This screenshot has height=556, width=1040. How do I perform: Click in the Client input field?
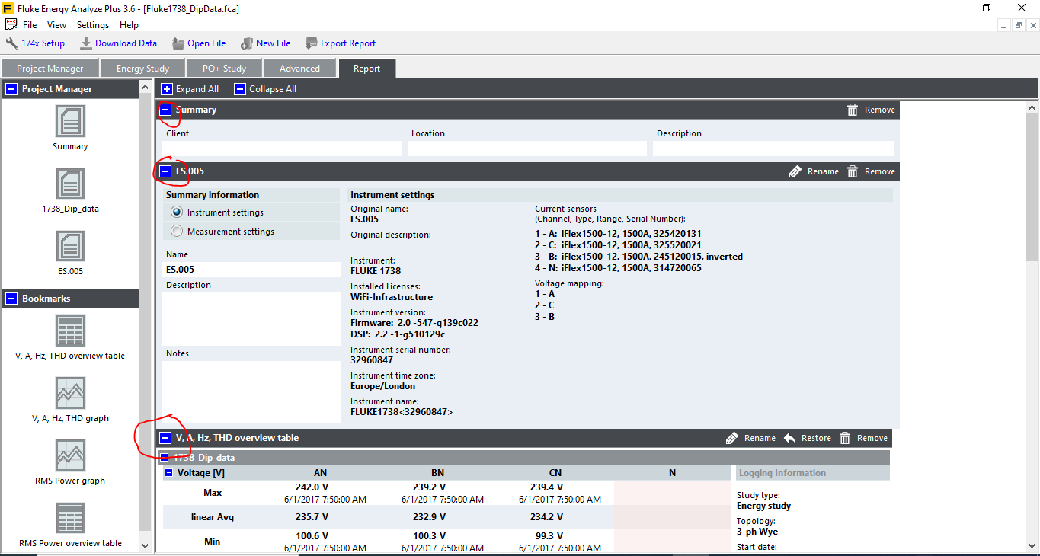pyautogui.click(x=282, y=149)
